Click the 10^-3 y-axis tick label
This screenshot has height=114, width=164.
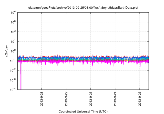13,80
